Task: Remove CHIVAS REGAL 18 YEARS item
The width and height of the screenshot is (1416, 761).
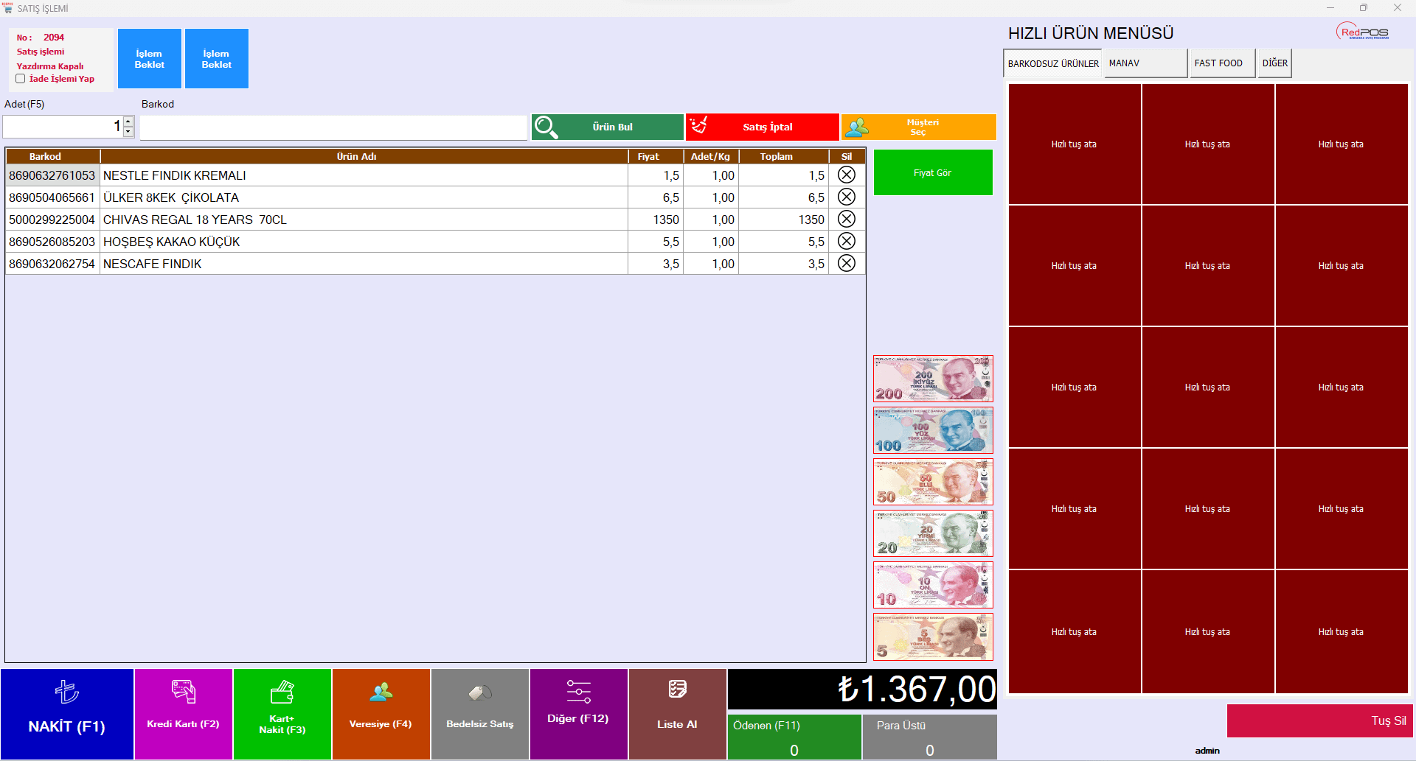Action: coord(846,220)
